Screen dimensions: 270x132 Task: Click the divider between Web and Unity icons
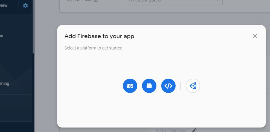(181, 86)
